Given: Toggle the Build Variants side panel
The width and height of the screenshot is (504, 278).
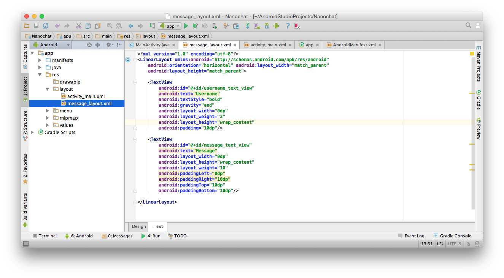Looking at the screenshot, I should (x=25, y=210).
